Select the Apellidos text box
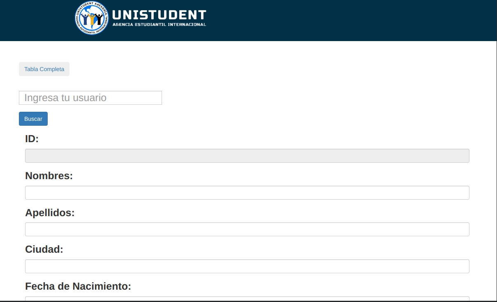Viewport: 497px width, 302px height. [x=247, y=229]
